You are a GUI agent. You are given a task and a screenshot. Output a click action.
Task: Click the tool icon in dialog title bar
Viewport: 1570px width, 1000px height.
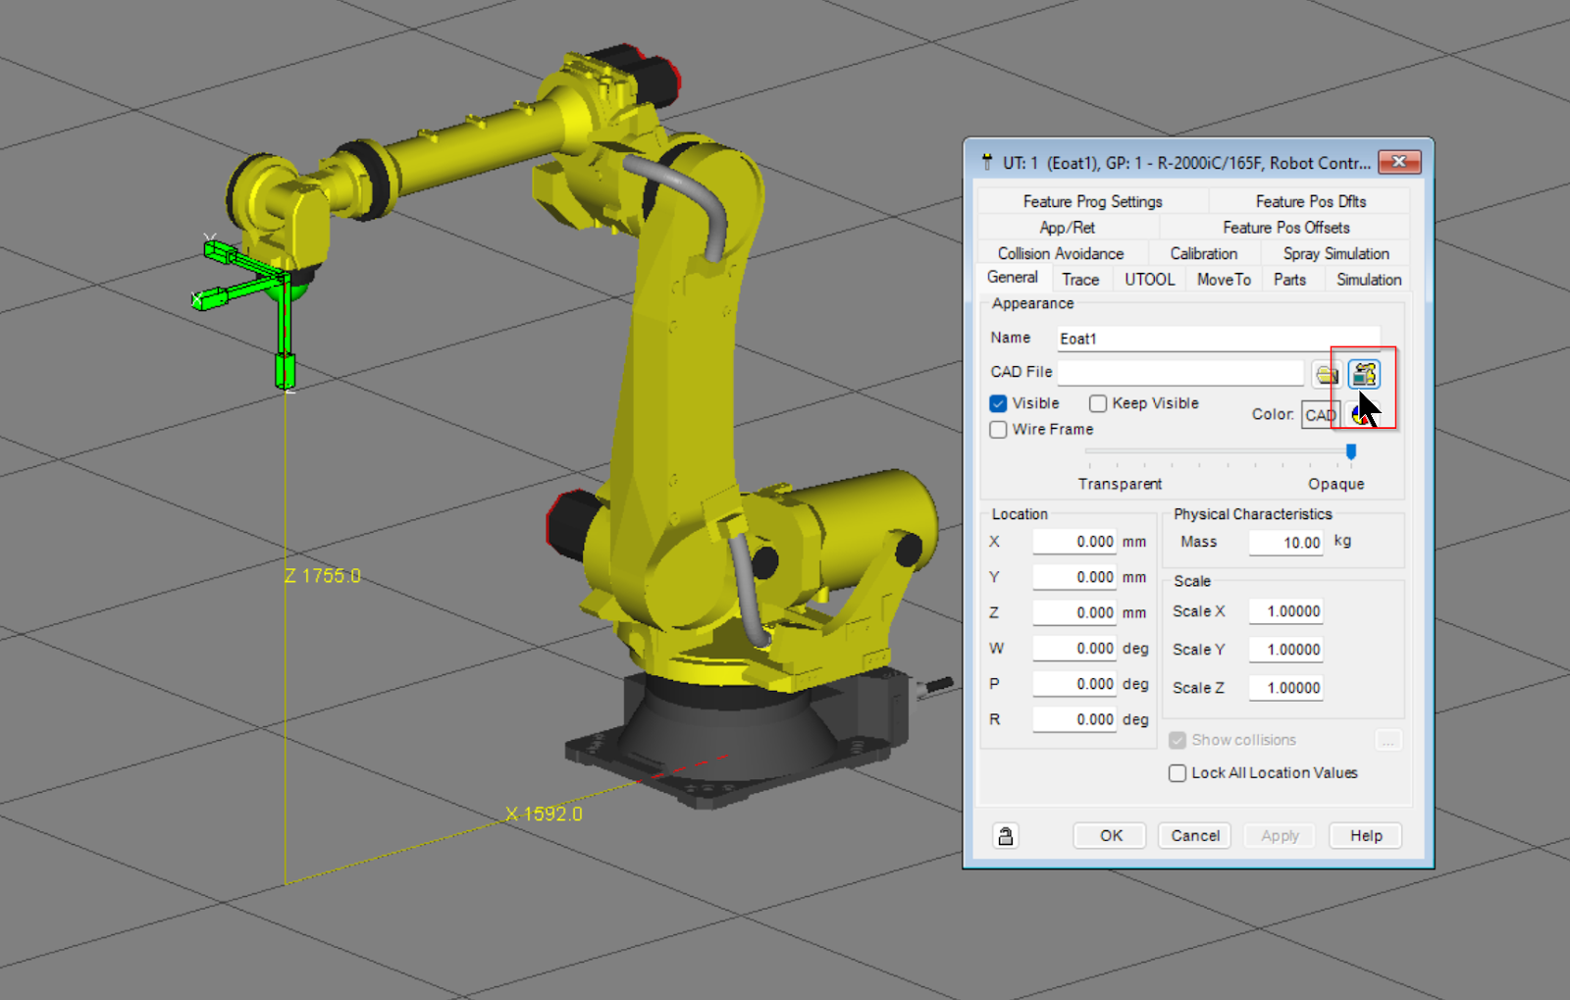[x=986, y=163]
